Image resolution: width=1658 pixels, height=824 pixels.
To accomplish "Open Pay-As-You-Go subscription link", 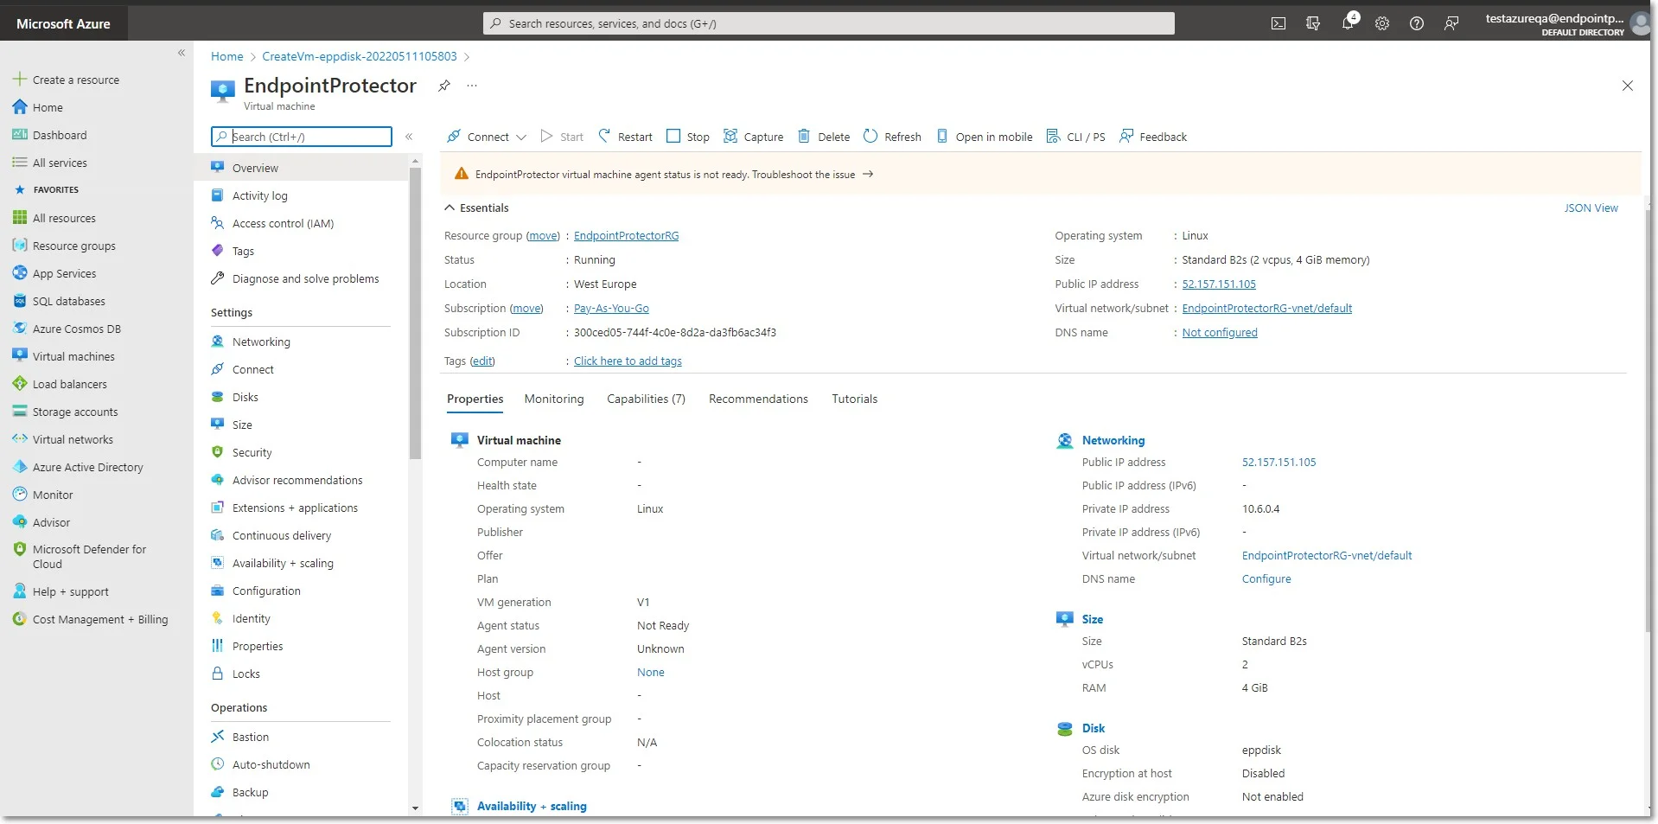I will [x=611, y=308].
